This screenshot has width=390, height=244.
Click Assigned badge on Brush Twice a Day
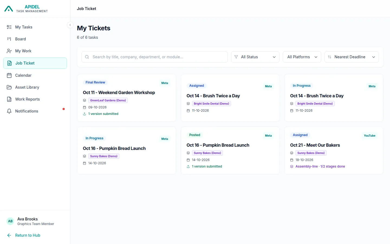(197, 86)
